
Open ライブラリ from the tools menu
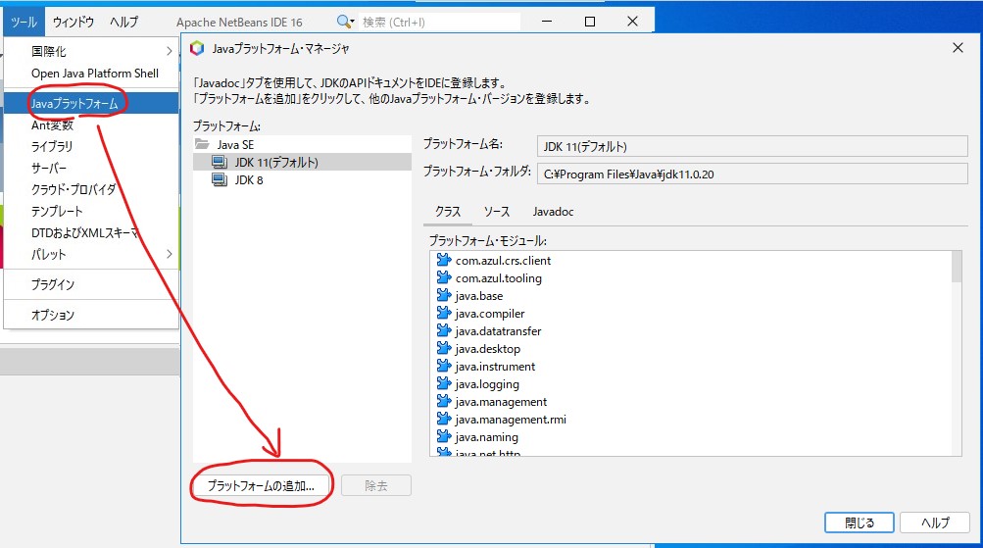pos(91,147)
